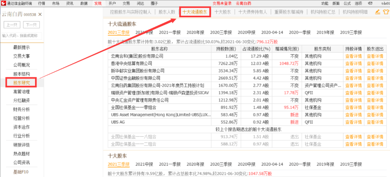Screen dimensions: 390x177
Task: Open the 资讯 menu
Action: coord(70,3)
